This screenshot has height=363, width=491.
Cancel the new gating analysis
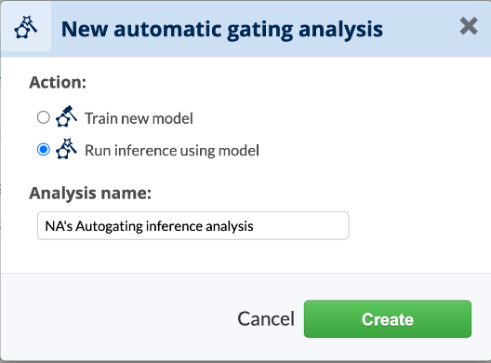tap(266, 319)
